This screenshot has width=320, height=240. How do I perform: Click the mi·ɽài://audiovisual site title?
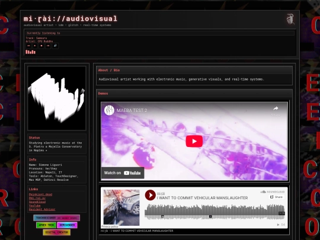point(70,18)
